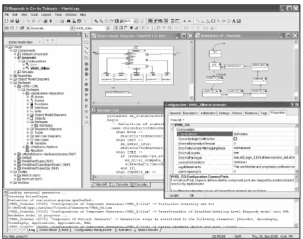Expand the Hyperlinks tree node

tap(11, 76)
